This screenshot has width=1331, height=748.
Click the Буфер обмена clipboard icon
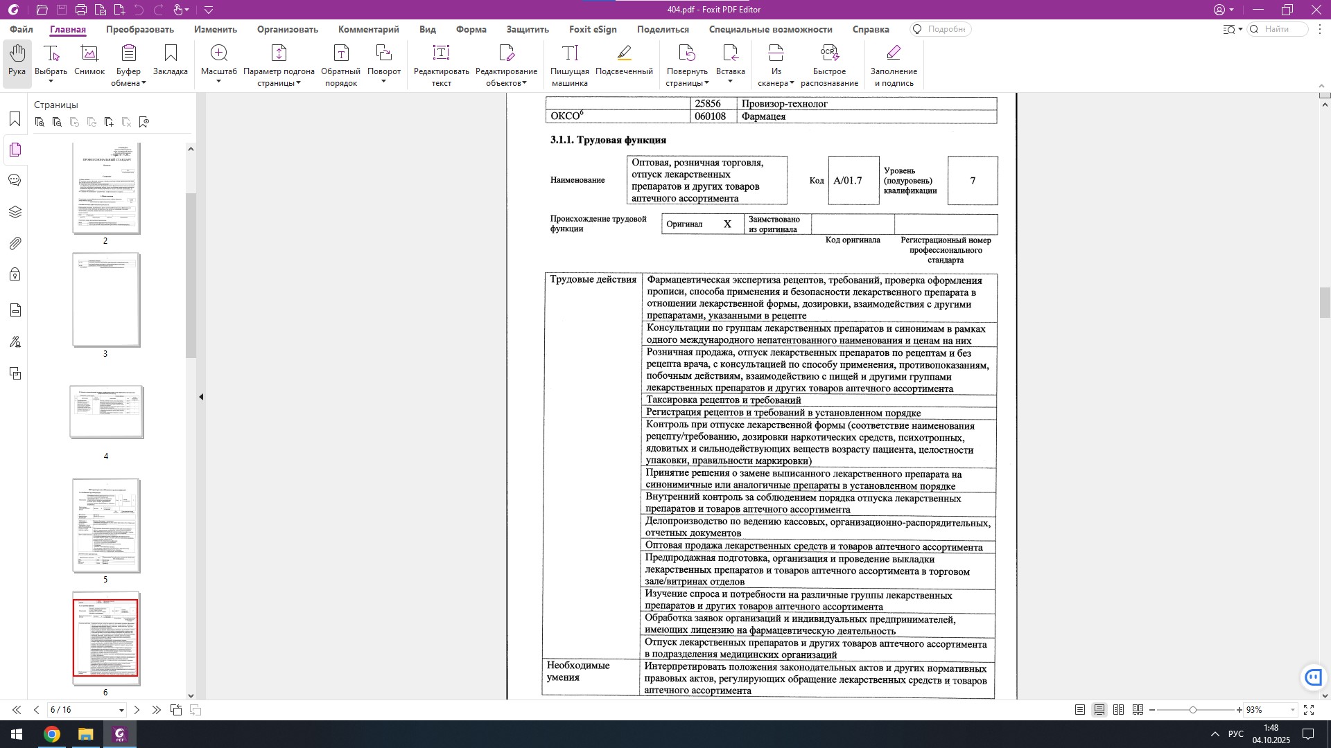(128, 54)
